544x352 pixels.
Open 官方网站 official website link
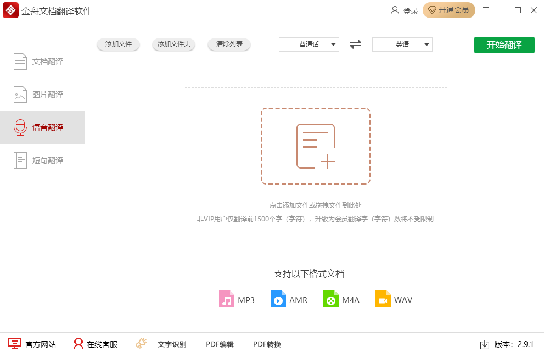point(32,344)
